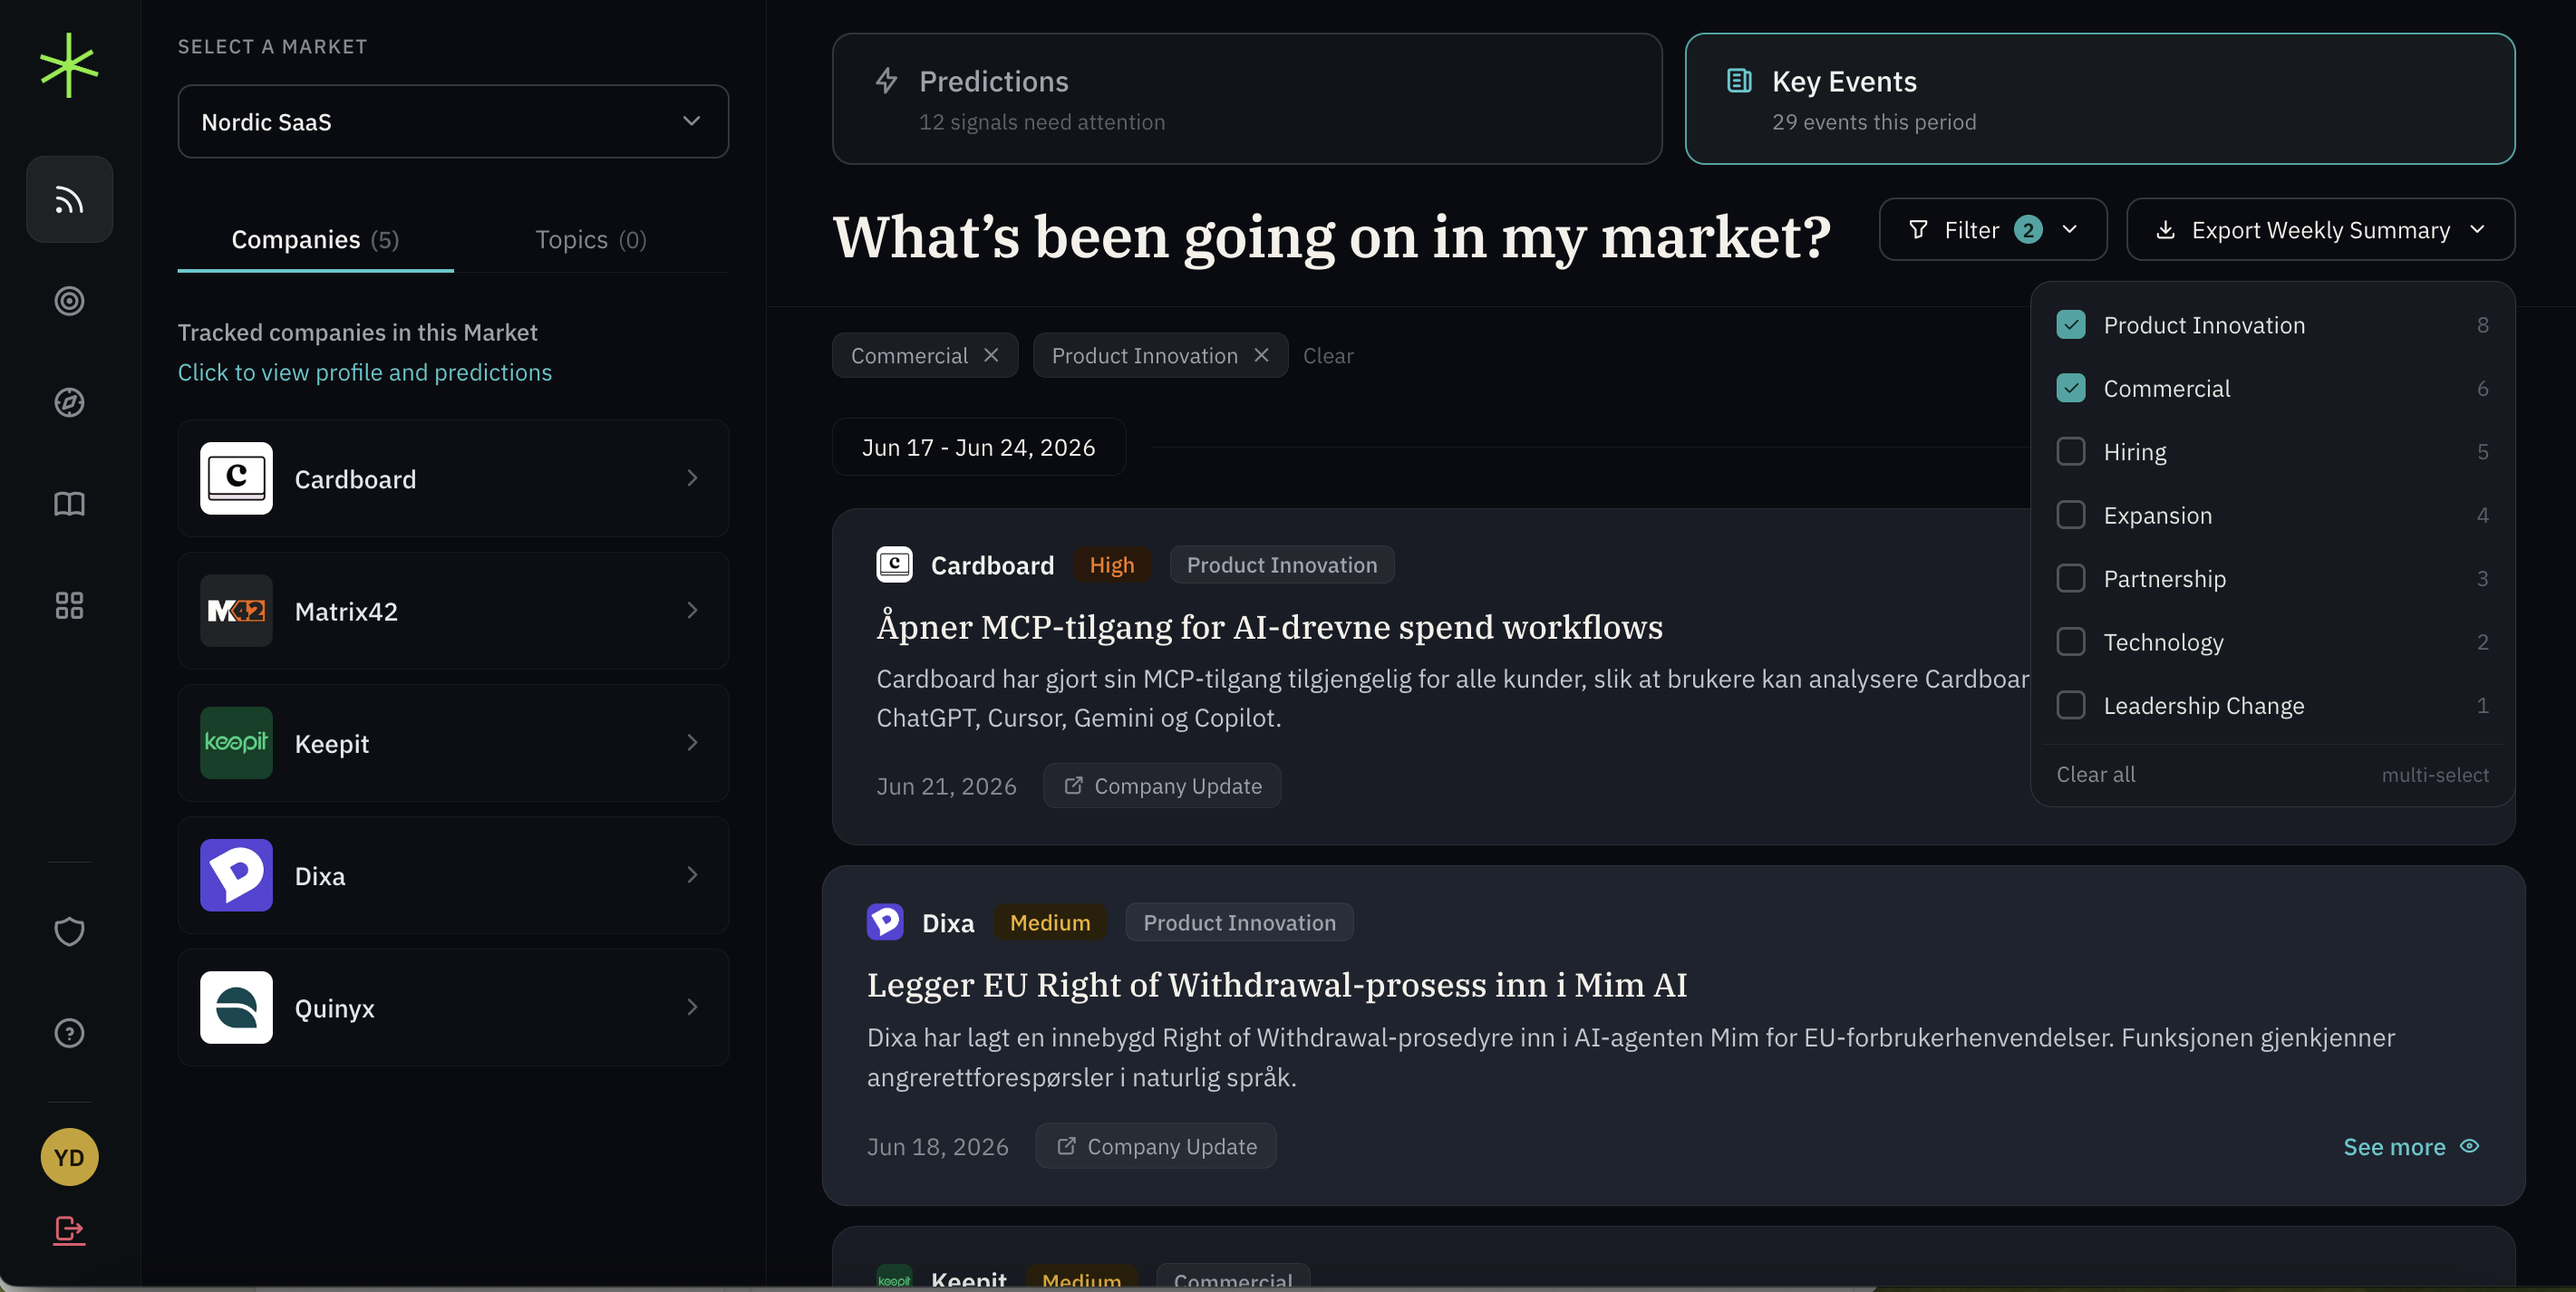Viewport: 2576px width, 1292px height.
Task: Open the Legger EU Right of Withdrawal headline
Action: point(1277,984)
